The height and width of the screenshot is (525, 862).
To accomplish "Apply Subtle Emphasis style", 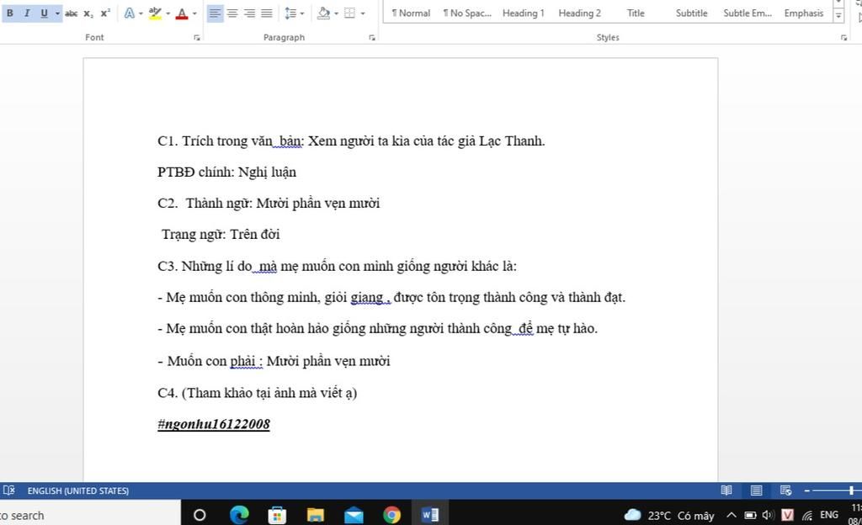I will click(748, 13).
